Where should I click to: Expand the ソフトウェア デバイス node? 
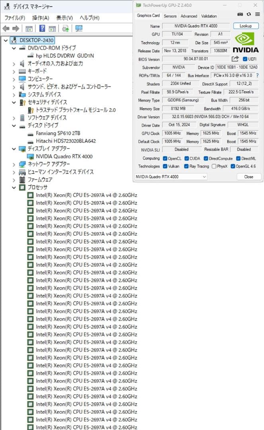[14, 118]
